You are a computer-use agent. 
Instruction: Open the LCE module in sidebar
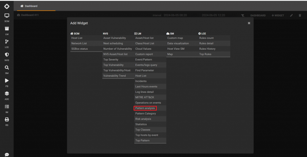click(7, 44)
